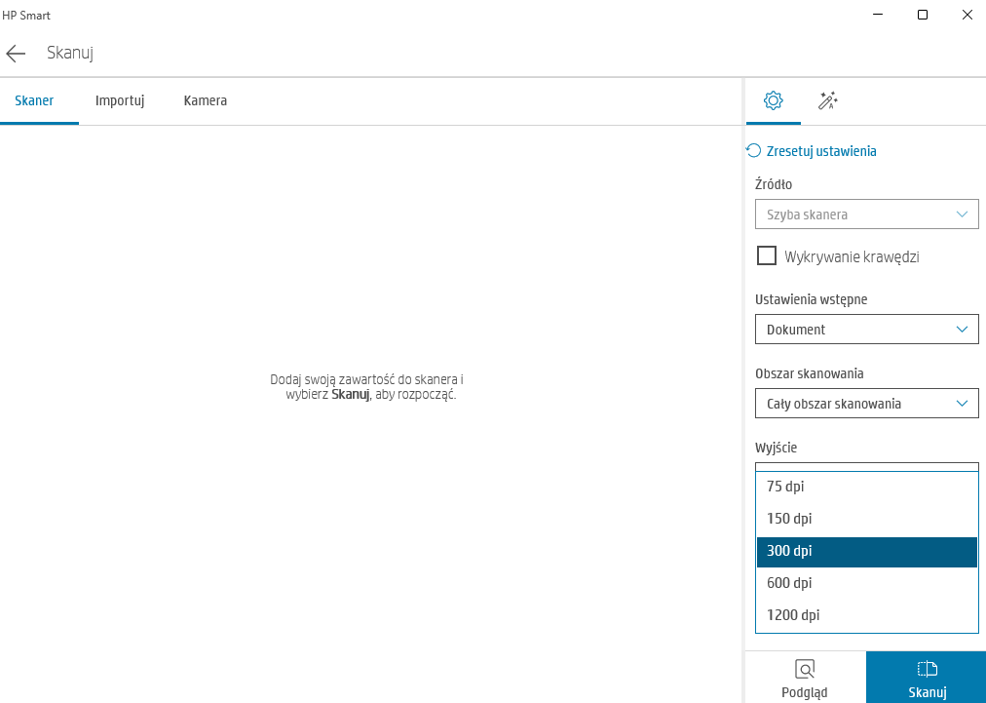Expand the Obszar skanowania dropdown
Viewport: 986px width, 703px height.
click(x=866, y=404)
